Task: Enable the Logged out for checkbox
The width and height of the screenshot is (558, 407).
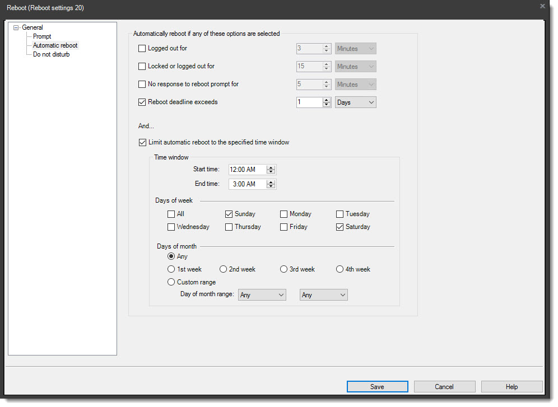Action: [142, 48]
